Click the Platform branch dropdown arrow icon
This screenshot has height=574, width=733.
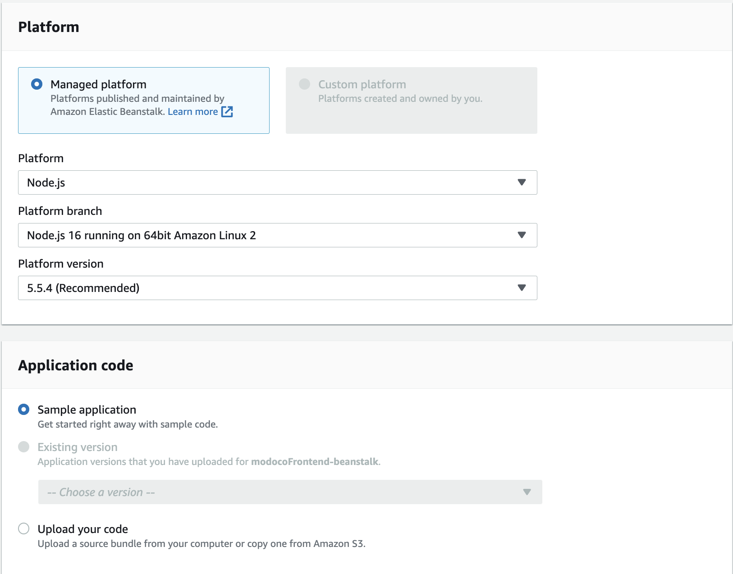522,235
